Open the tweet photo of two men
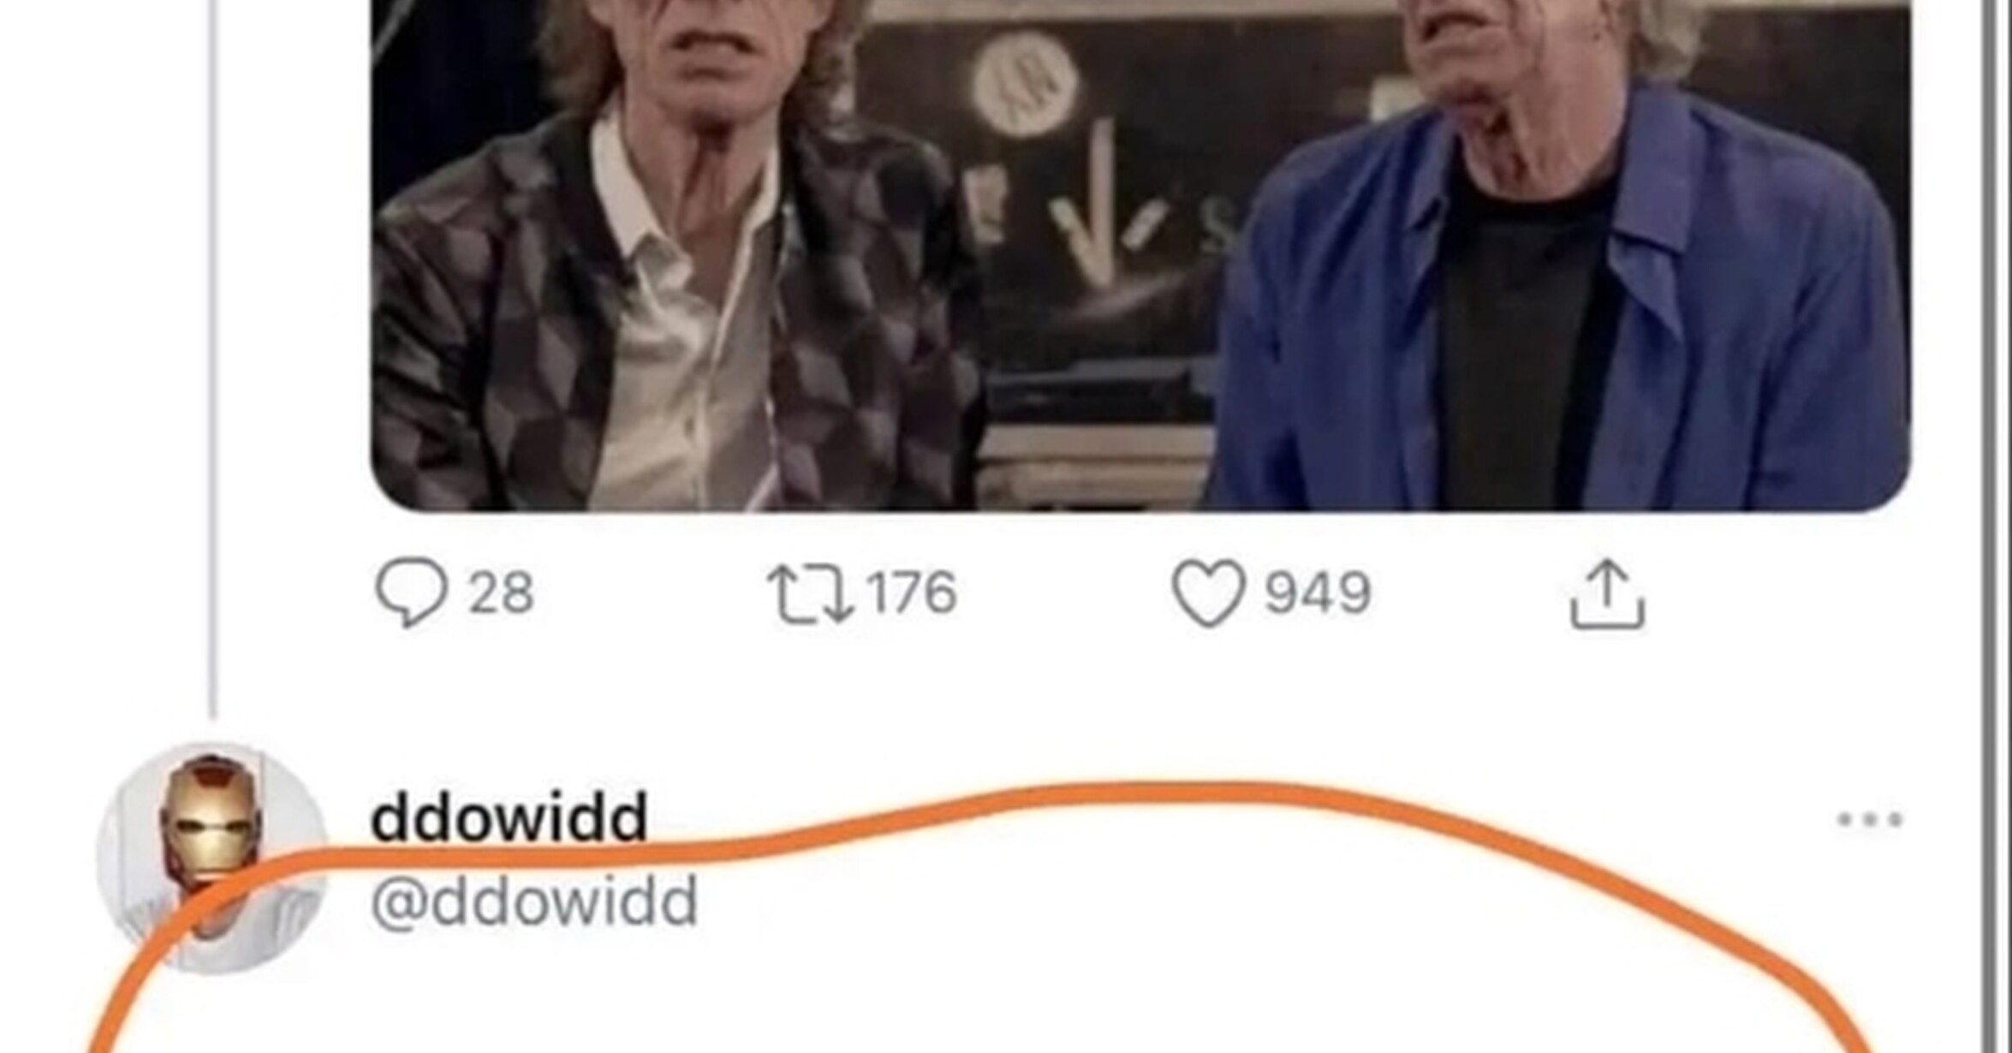This screenshot has height=1053, width=2012. (1140, 255)
